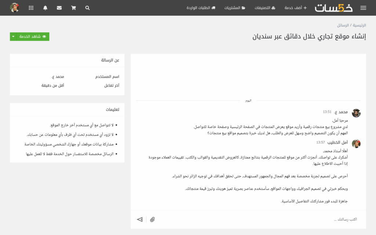Screen dimensions: 376x235
Task: Send the message with the paper plane icon
Action: point(140,219)
